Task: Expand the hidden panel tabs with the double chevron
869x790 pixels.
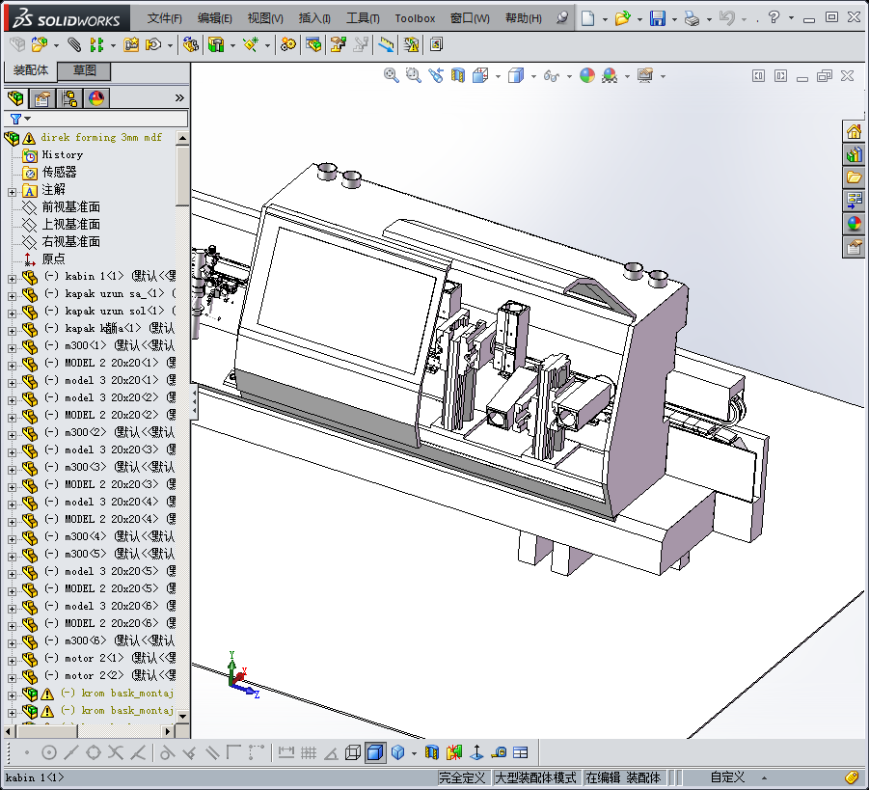Action: click(x=179, y=98)
